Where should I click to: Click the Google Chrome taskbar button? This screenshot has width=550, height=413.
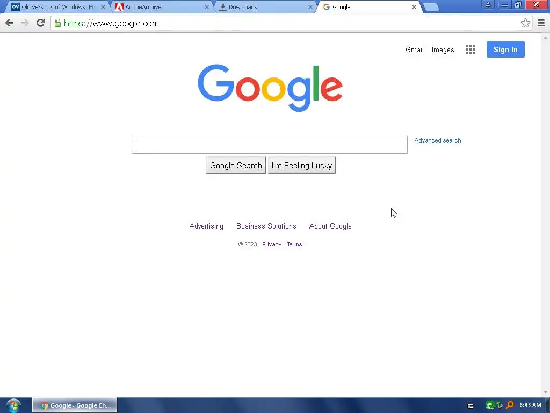[x=75, y=405]
